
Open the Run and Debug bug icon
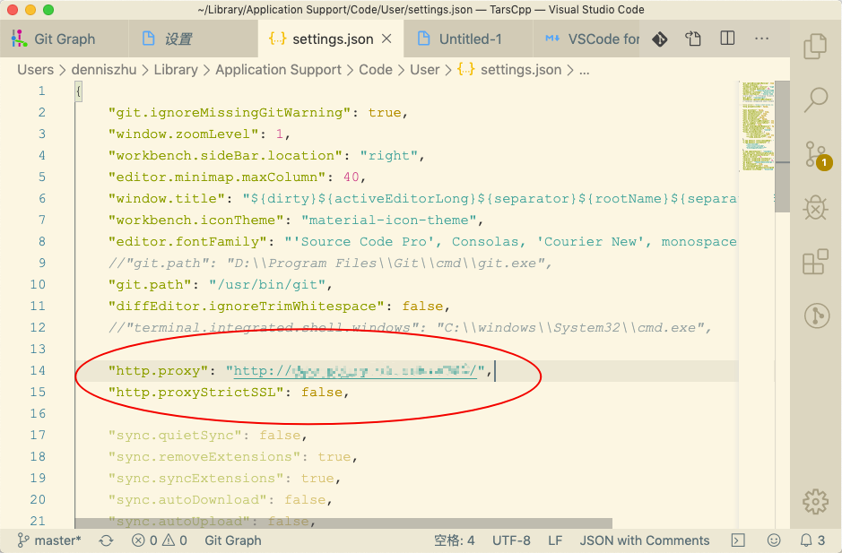[815, 207]
